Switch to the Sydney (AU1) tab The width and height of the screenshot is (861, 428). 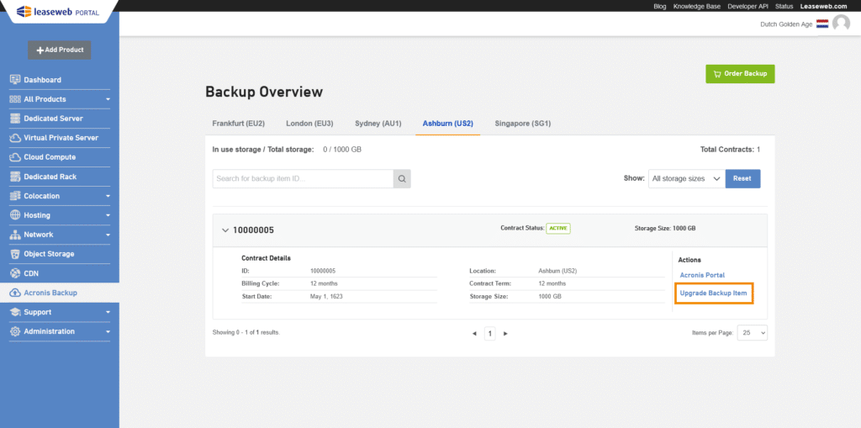tap(378, 124)
